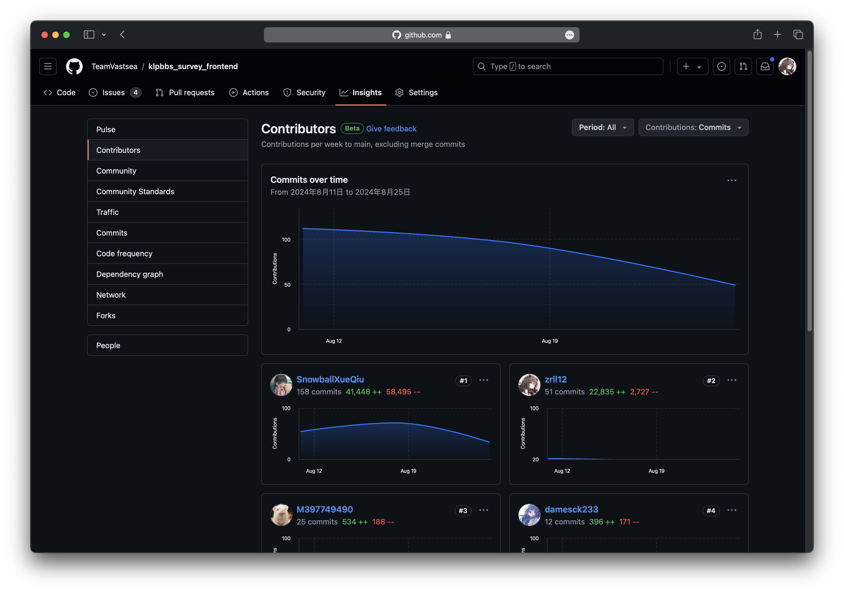Screen dimensions: 844x593
Task: Open the SnowballXueQiu card three-dot menu
Action: (484, 380)
